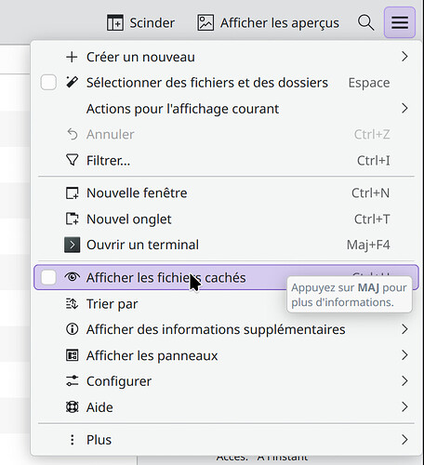The image size is (424, 465).
Task: Expand the Créer un nouveau submenu arrow
Action: pyautogui.click(x=404, y=57)
